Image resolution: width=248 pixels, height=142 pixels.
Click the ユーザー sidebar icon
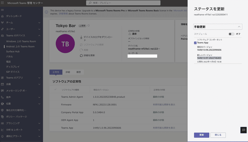pyautogui.click(x=2, y=29)
